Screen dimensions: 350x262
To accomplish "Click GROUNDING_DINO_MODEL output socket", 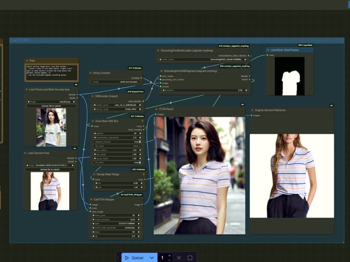I will point(248,56).
